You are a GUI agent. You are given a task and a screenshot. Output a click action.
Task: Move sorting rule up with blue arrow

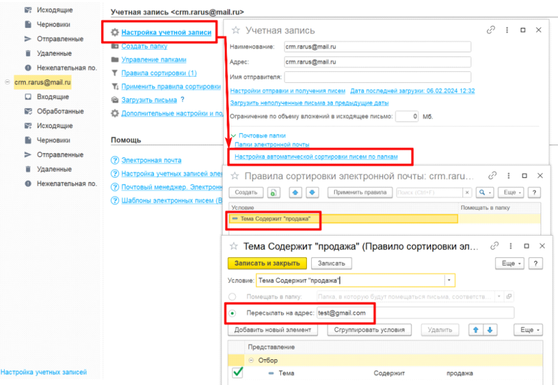coord(295,192)
